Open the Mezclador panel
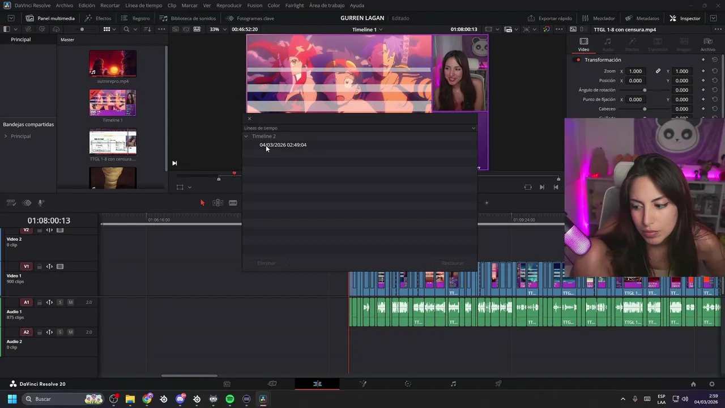 [598, 18]
